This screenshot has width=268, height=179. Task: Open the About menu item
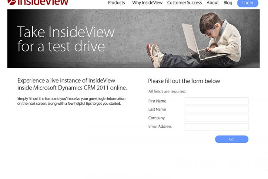(x=213, y=3)
